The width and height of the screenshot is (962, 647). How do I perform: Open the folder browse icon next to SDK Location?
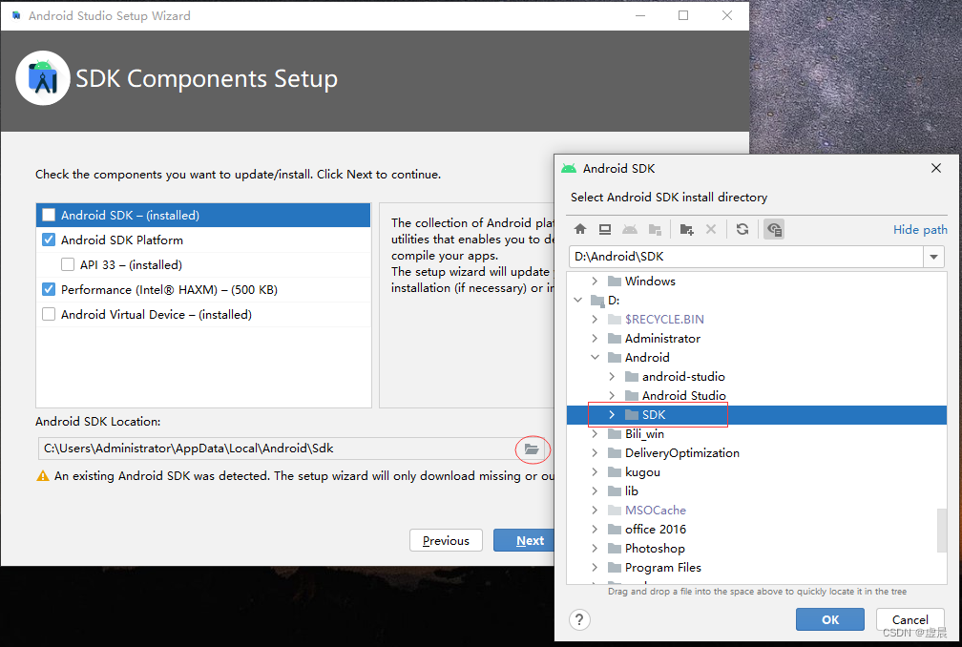(533, 449)
